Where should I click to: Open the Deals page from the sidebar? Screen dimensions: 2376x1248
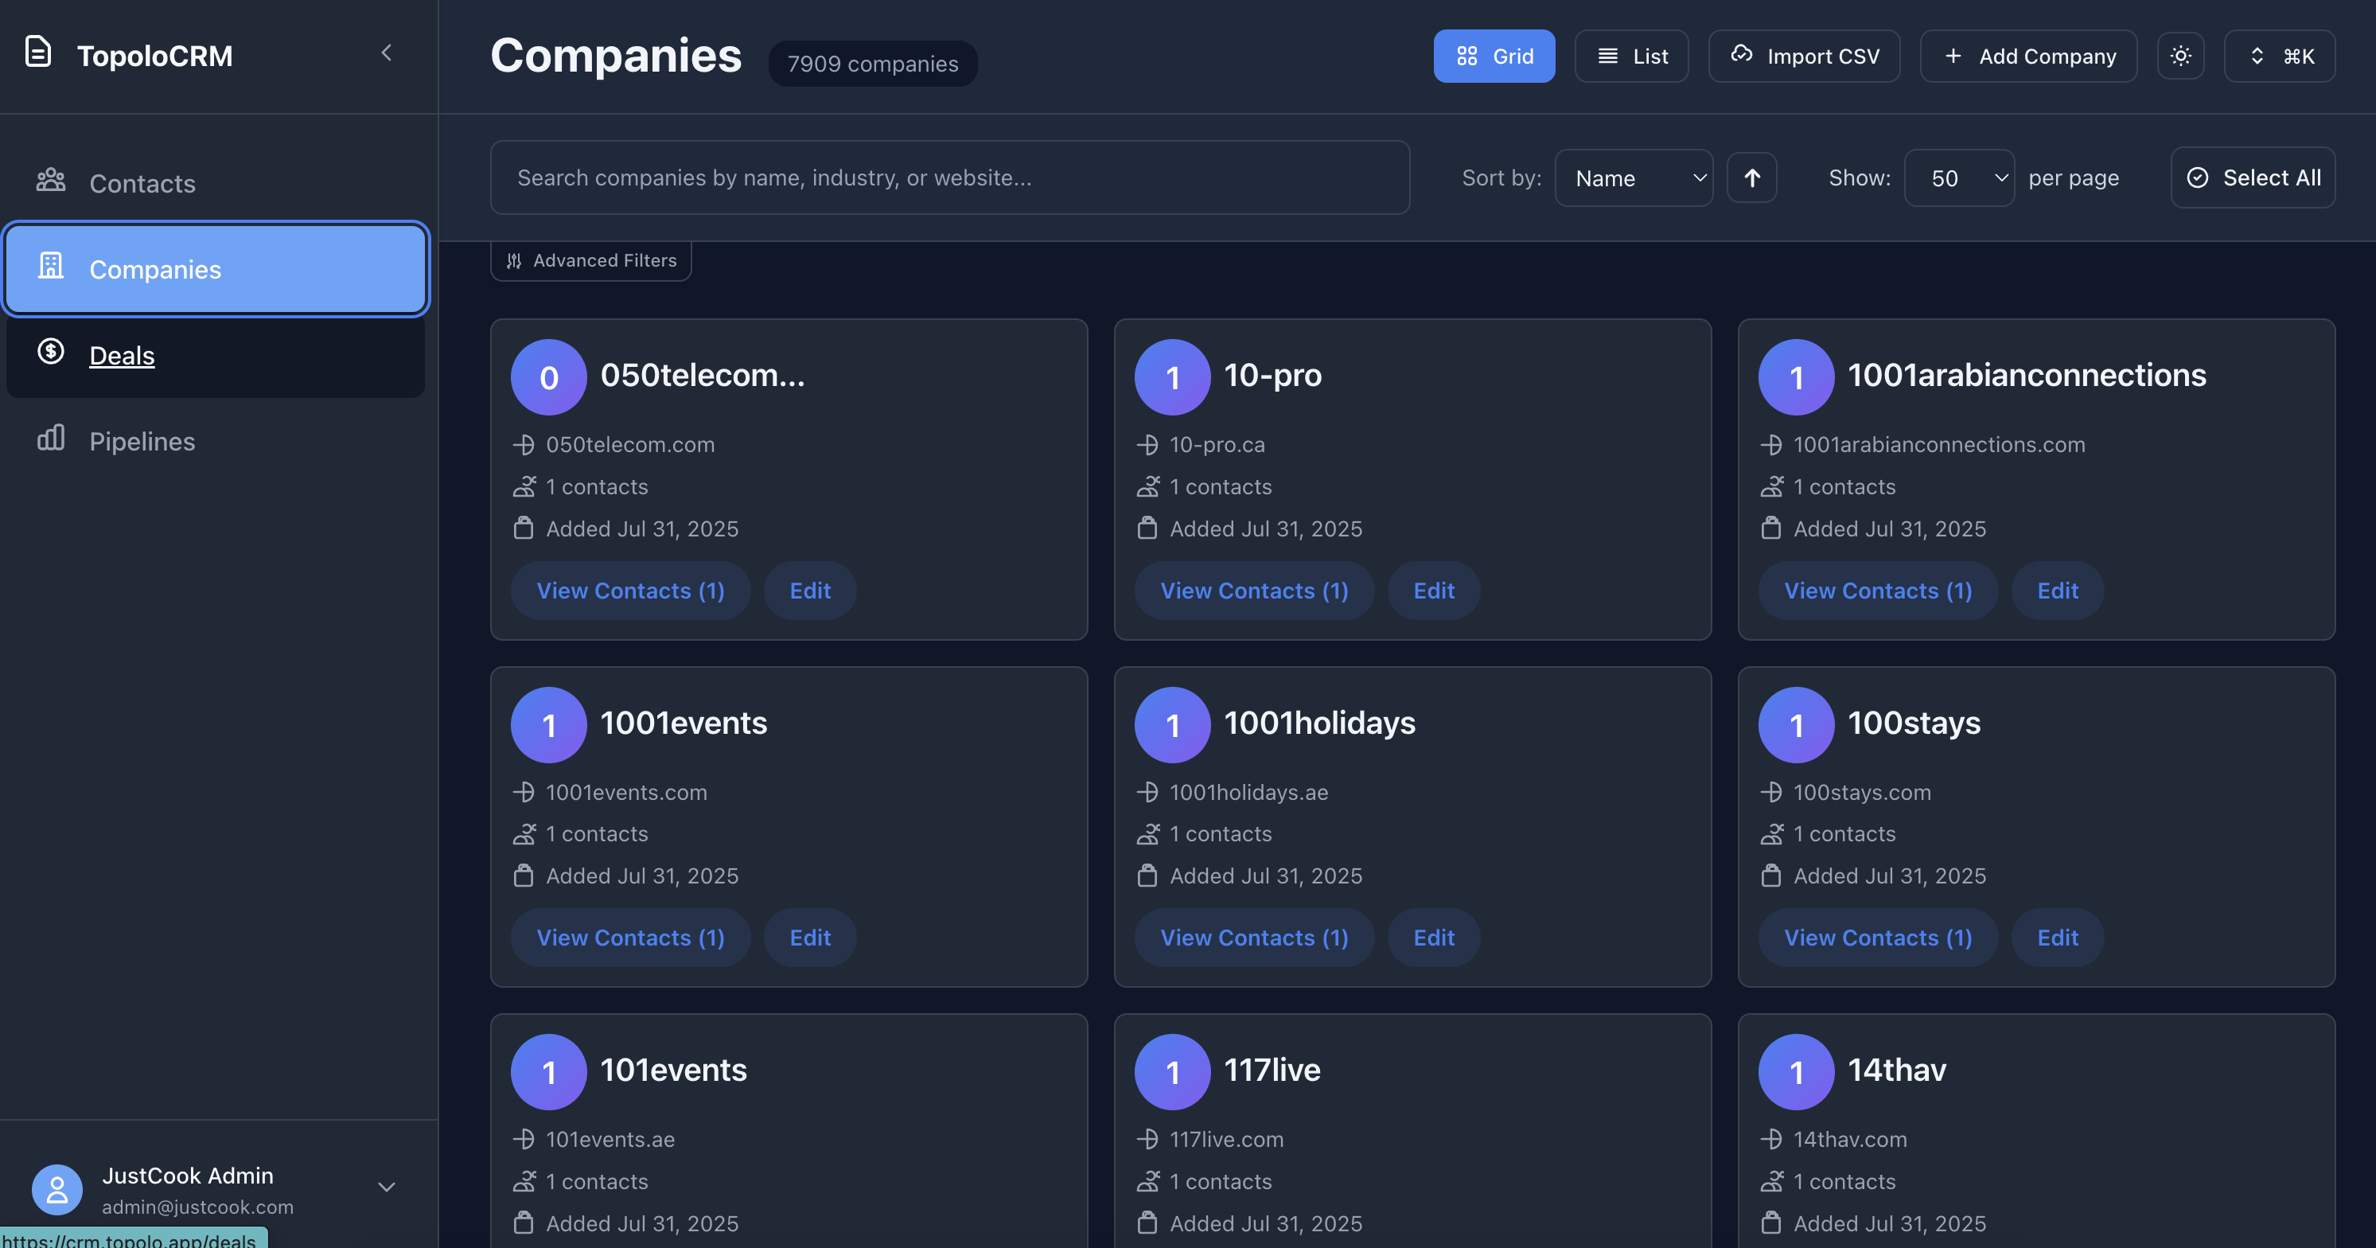[122, 355]
